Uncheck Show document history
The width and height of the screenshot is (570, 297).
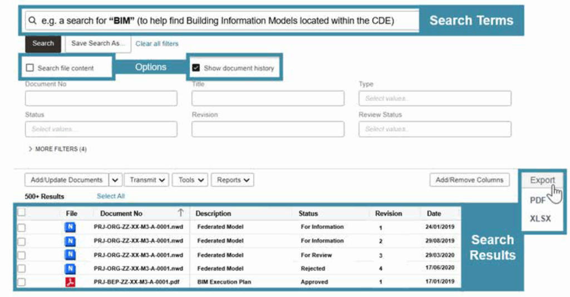click(x=196, y=68)
